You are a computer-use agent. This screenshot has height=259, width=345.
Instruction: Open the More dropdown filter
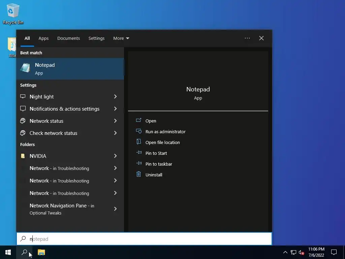click(121, 38)
